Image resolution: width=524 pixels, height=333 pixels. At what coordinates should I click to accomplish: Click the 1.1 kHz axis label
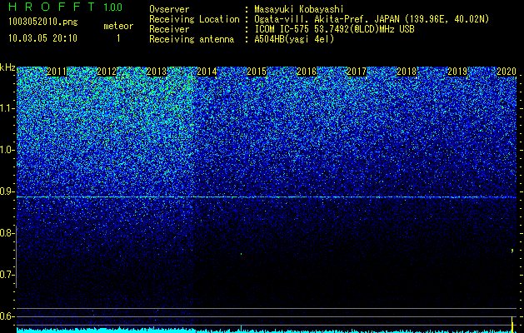[7, 108]
